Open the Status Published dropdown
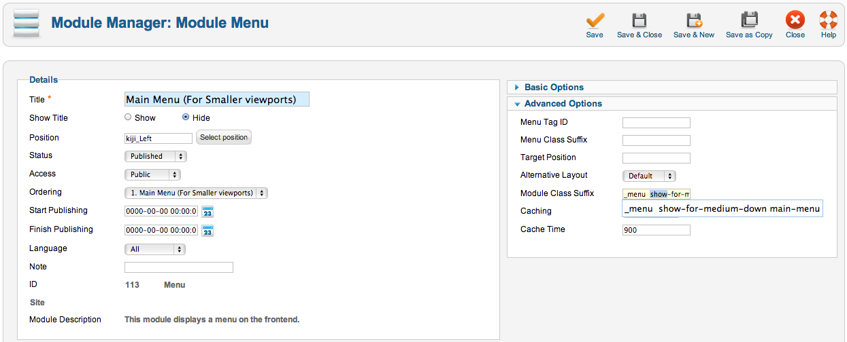This screenshot has width=847, height=342. tap(155, 156)
